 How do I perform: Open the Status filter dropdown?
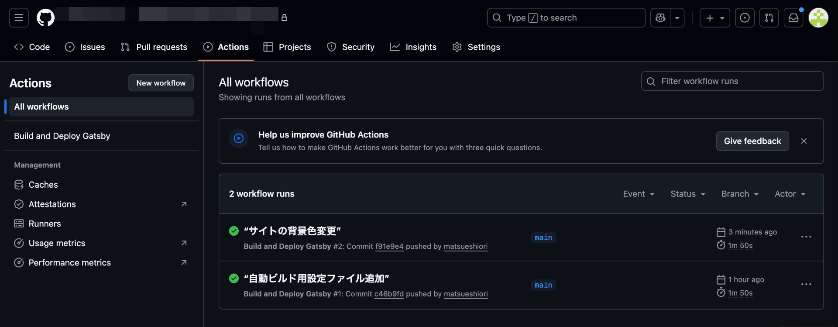pos(688,194)
